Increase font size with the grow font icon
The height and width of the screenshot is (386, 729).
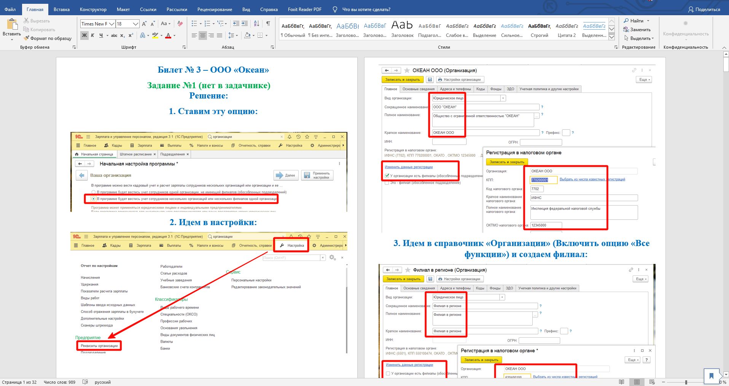click(144, 24)
